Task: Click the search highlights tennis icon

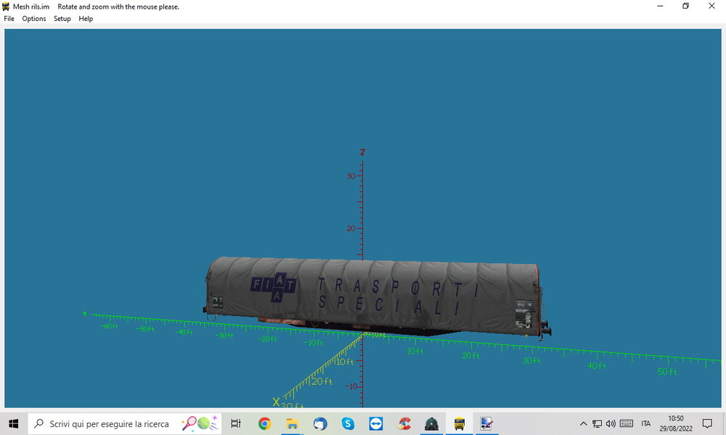Action: 200,423
